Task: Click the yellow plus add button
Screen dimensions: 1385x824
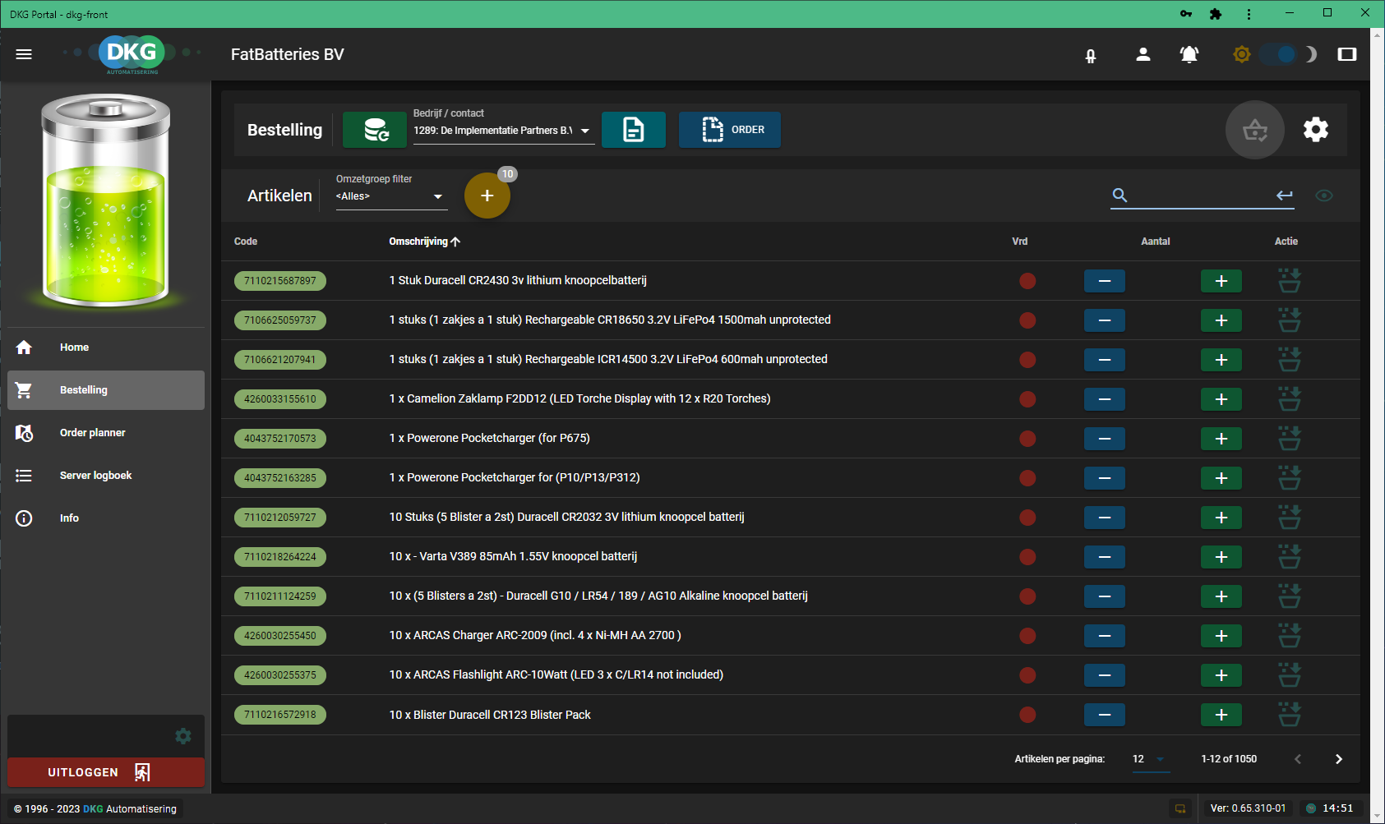Action: coord(487,196)
